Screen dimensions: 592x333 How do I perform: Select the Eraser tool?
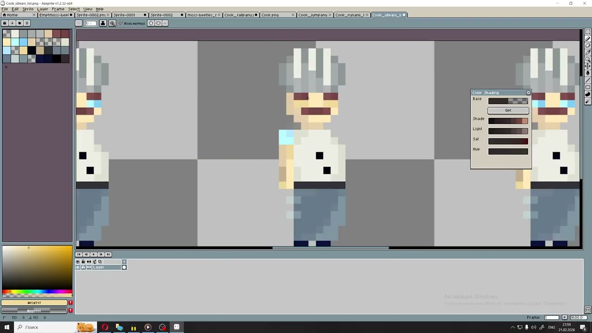point(588,46)
